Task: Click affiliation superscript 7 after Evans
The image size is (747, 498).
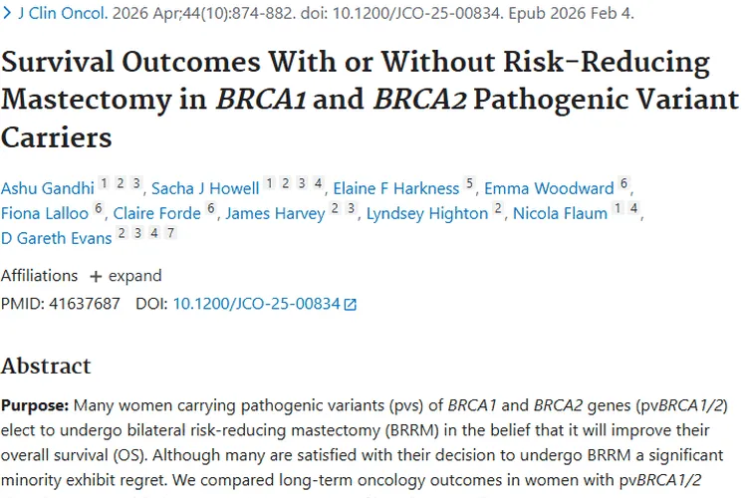Action: click(170, 234)
